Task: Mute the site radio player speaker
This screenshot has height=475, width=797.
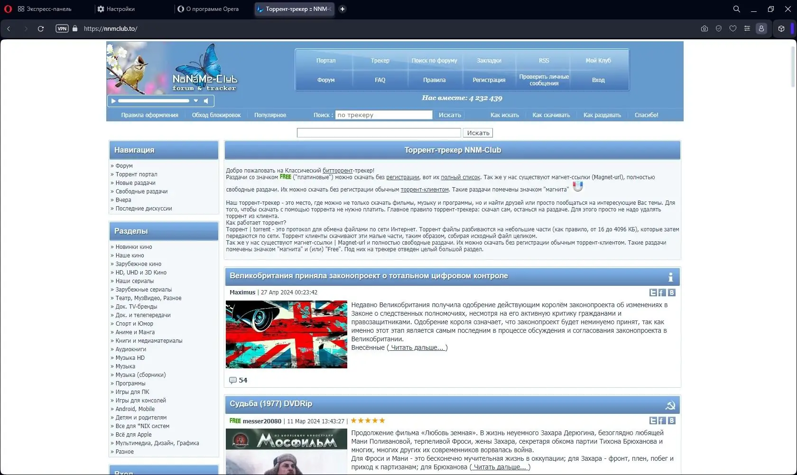Action: (206, 100)
